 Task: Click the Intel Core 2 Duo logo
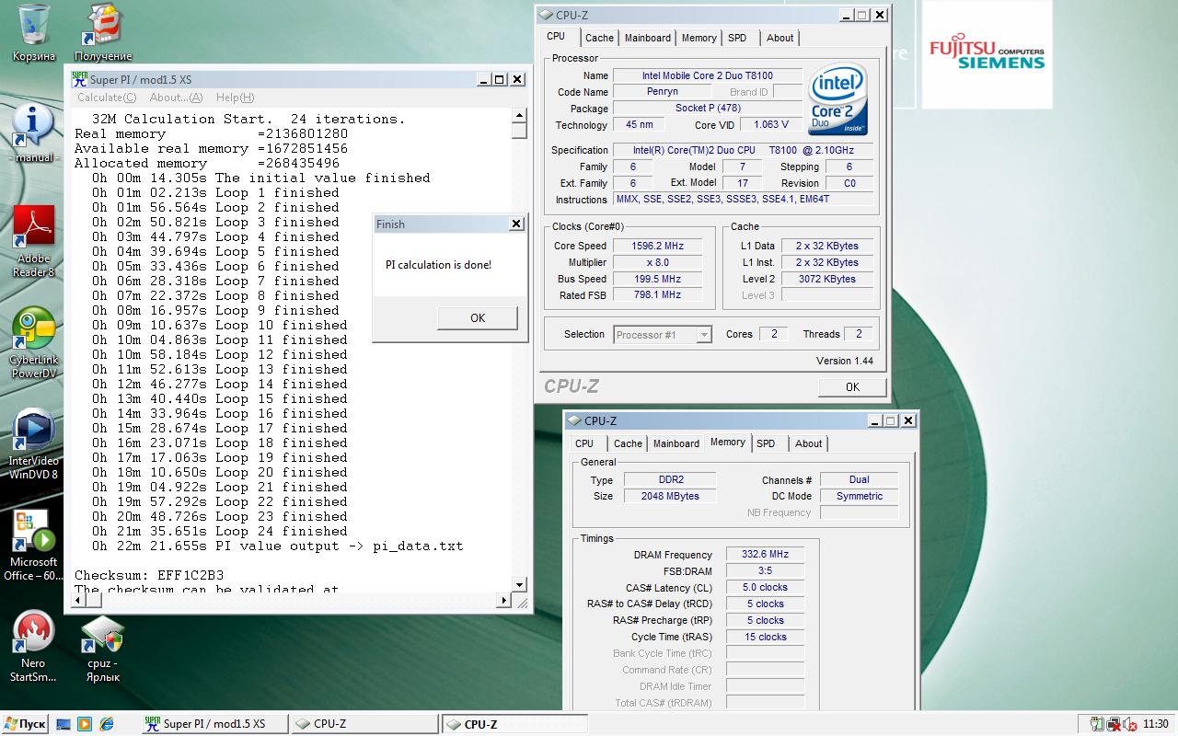click(837, 99)
